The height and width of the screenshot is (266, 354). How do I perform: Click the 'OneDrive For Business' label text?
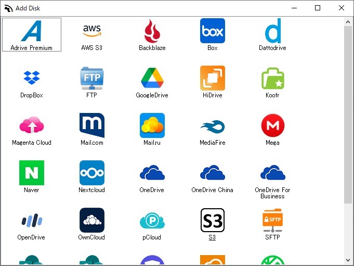point(272,193)
